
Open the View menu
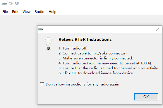pyautogui.click(x=27, y=12)
